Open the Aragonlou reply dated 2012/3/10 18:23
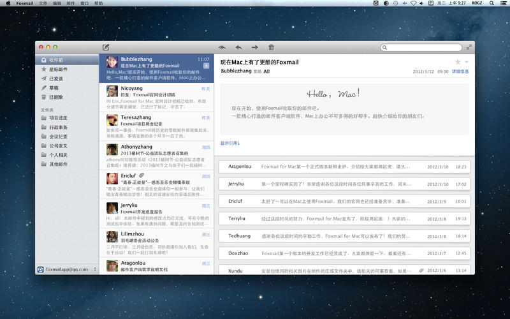Viewport: 510px width, 319px height. pos(344,167)
